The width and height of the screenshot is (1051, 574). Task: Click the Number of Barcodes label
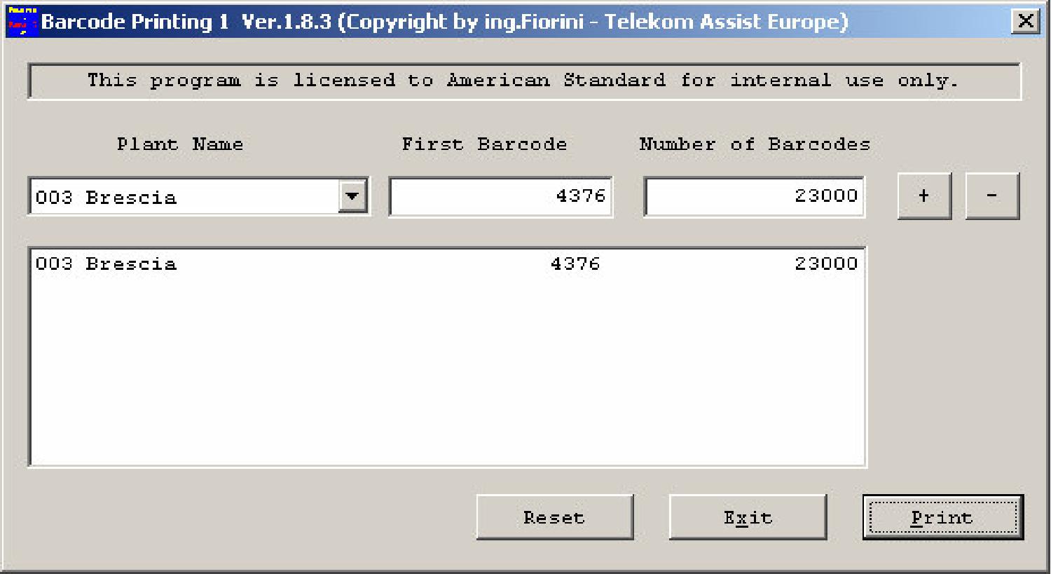[755, 144]
